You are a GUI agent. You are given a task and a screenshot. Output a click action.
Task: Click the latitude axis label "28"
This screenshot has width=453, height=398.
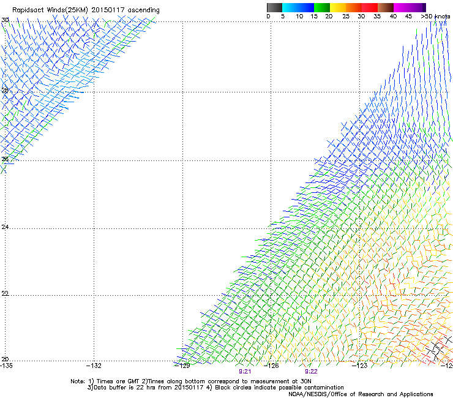[x=5, y=90]
